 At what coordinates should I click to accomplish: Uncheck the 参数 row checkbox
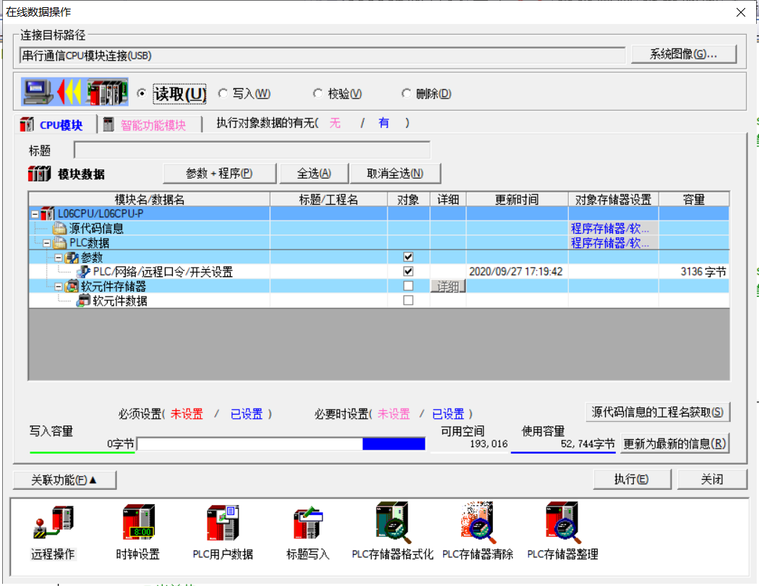tap(408, 257)
